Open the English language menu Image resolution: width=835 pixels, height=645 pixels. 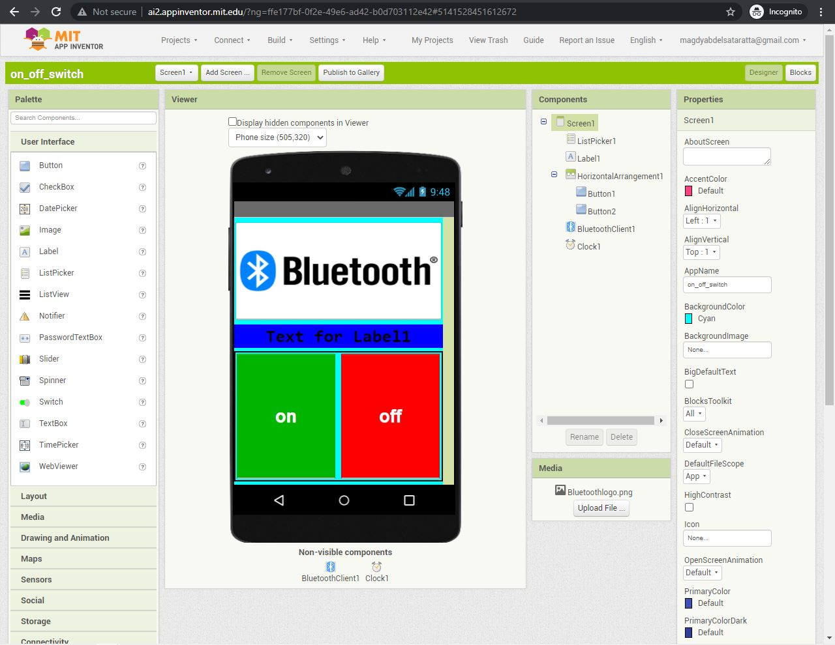click(x=646, y=40)
